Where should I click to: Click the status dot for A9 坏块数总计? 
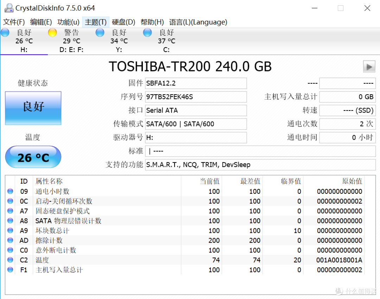(x=10, y=230)
